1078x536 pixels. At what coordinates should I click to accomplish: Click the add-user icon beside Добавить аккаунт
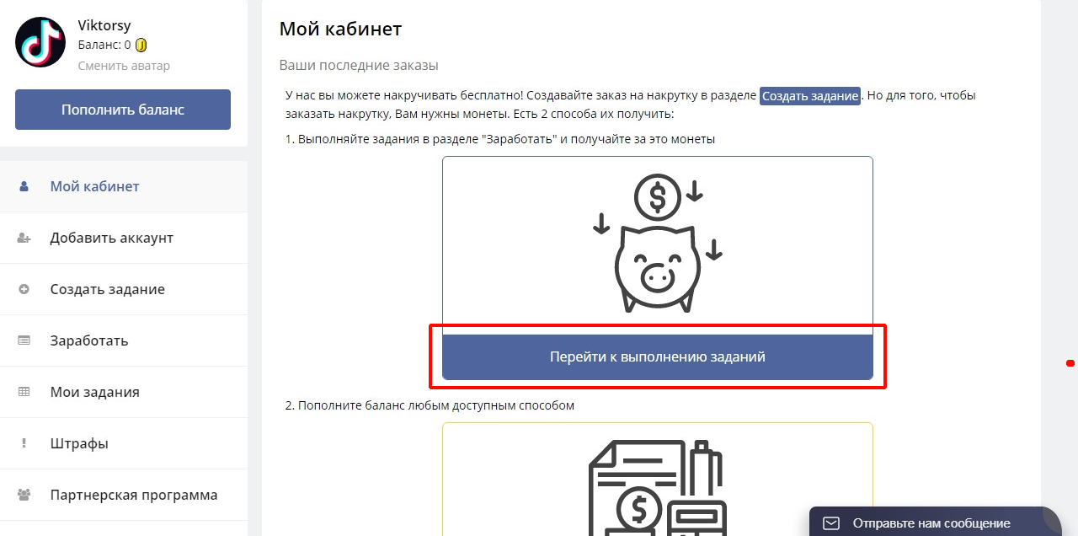coord(24,239)
